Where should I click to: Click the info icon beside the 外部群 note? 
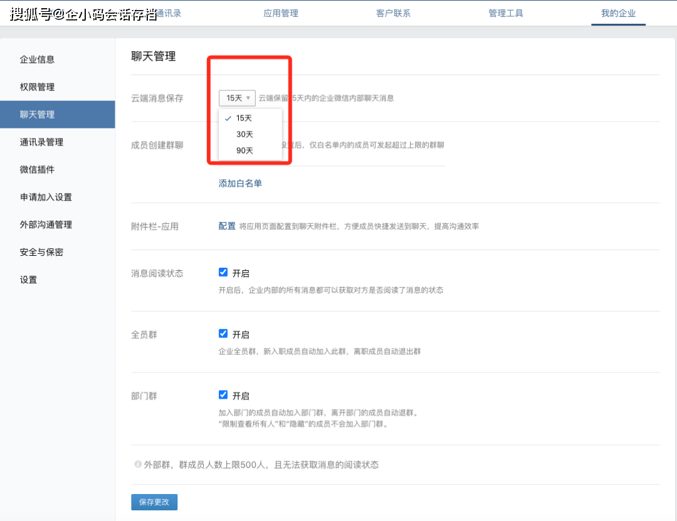(137, 465)
